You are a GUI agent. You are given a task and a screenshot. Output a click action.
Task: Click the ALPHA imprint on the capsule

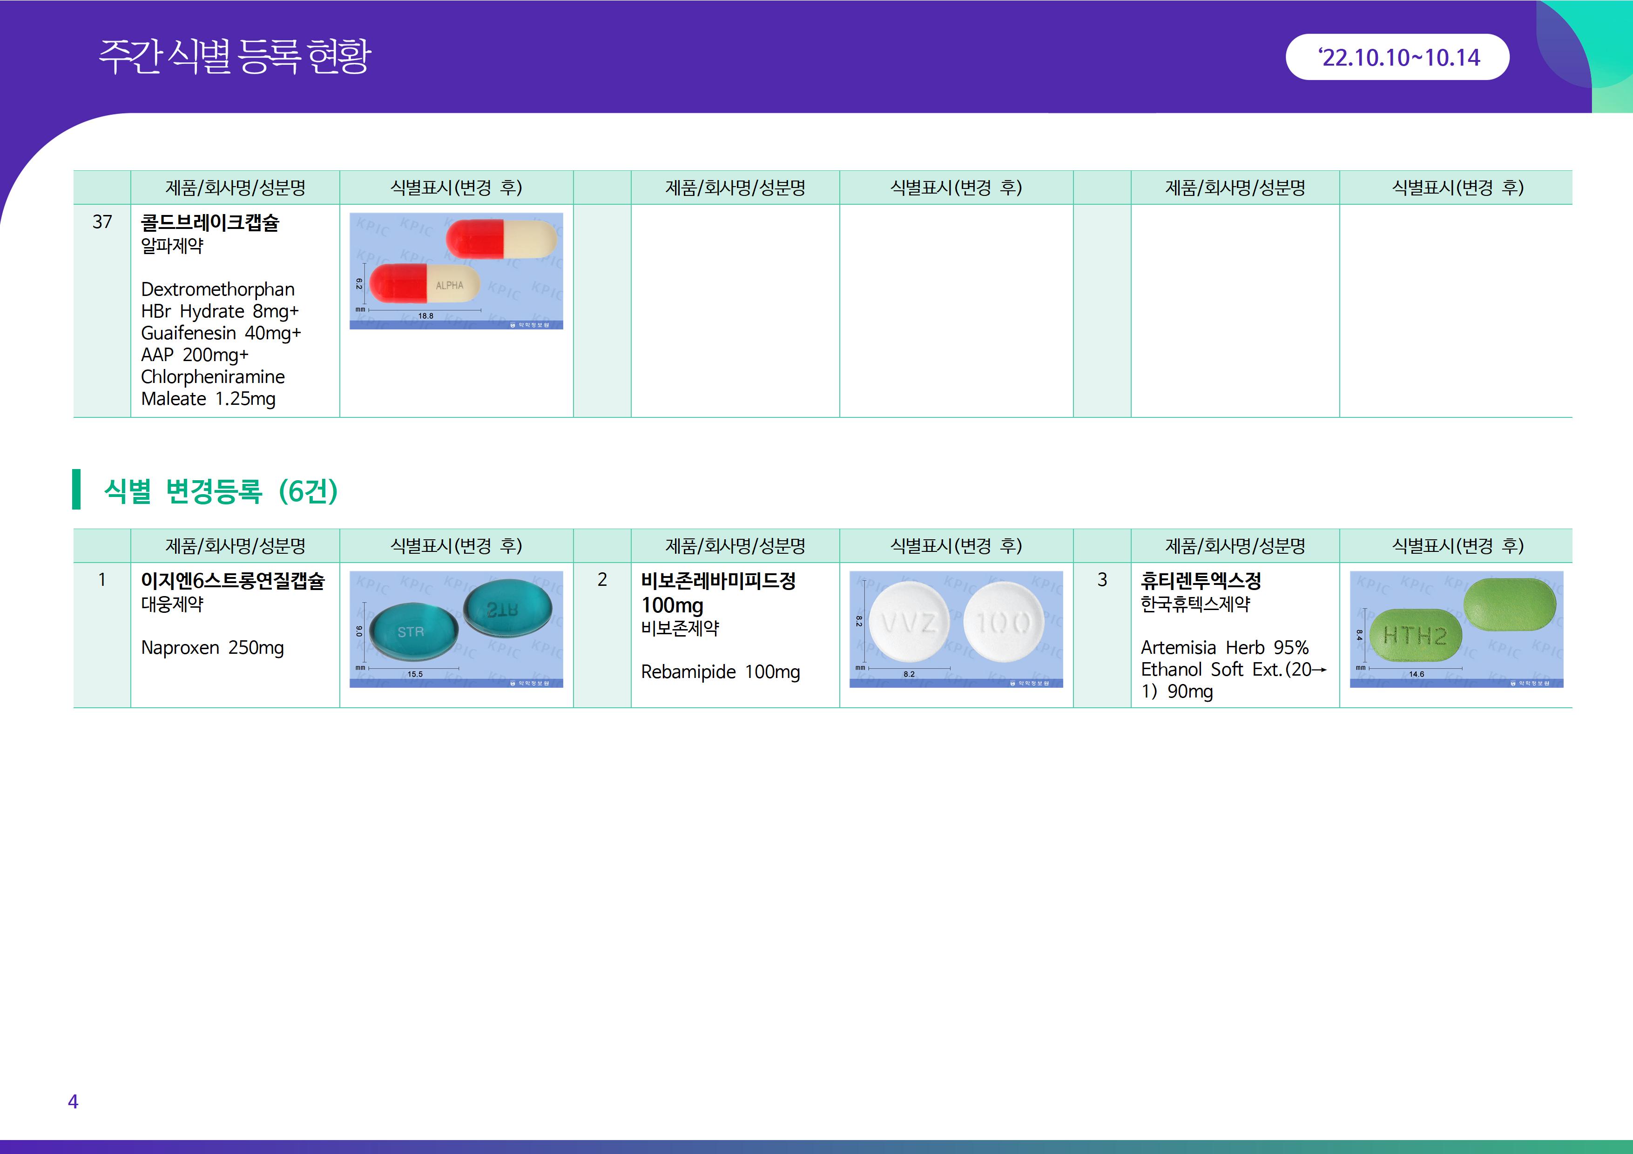click(450, 285)
